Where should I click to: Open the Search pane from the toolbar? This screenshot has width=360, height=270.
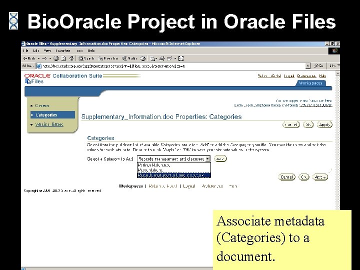(86, 58)
